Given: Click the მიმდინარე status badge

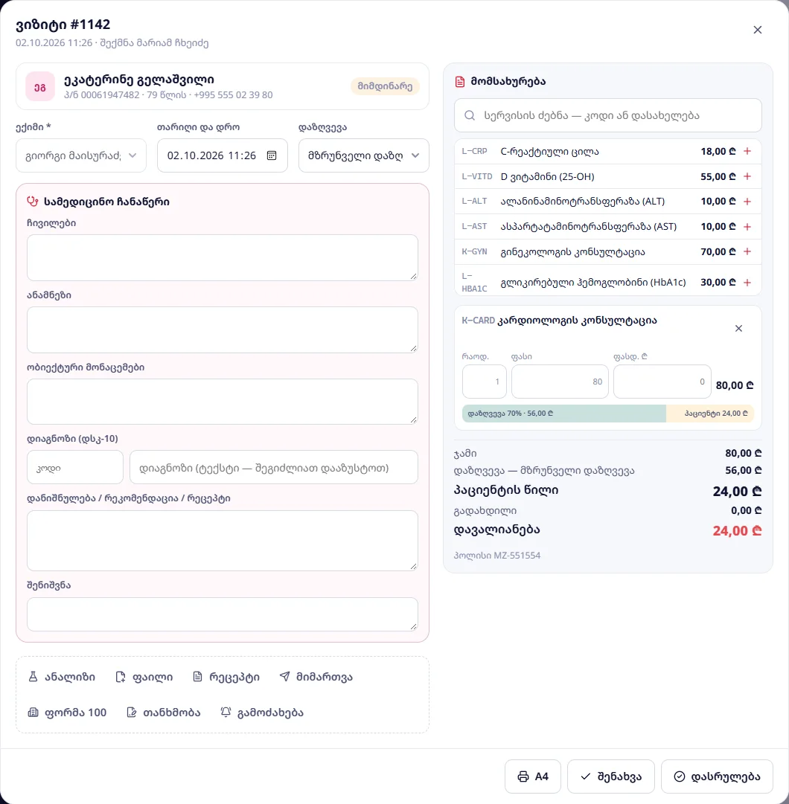Looking at the screenshot, I should 385,86.
